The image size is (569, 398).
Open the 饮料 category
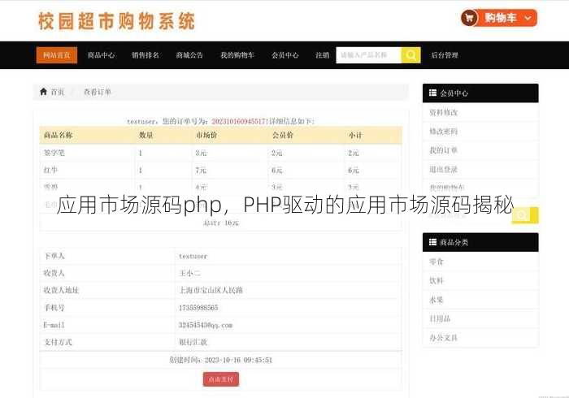click(437, 280)
